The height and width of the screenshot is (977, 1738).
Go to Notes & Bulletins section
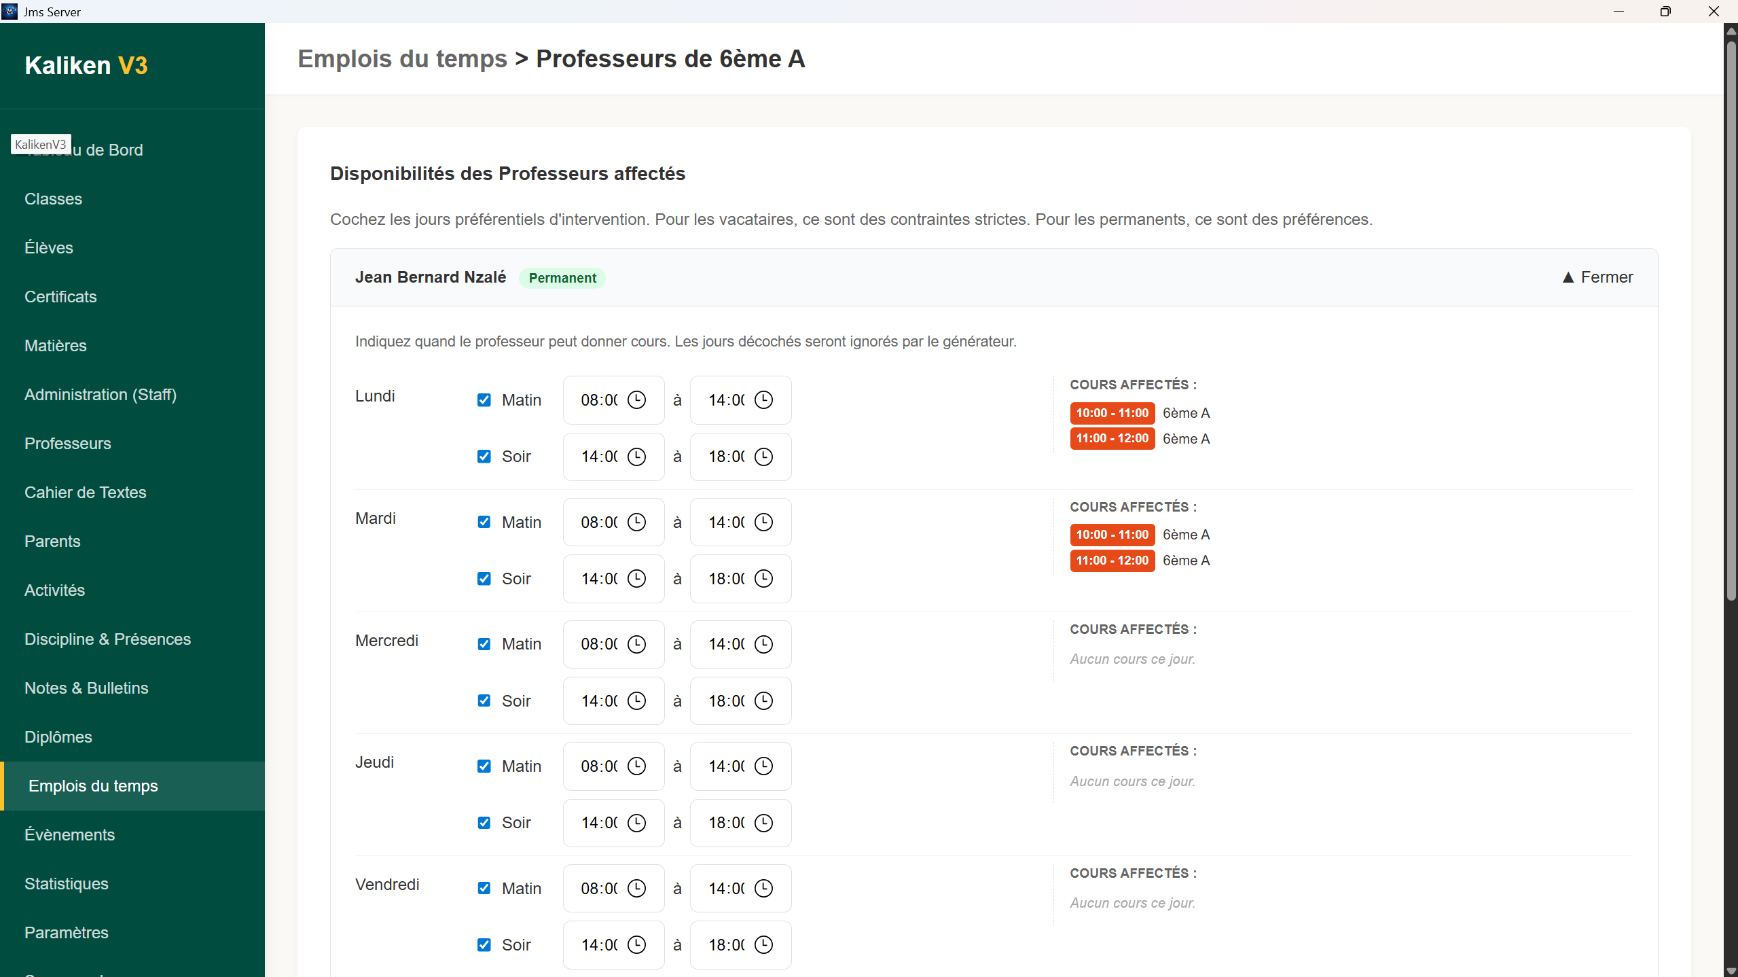[x=86, y=688]
